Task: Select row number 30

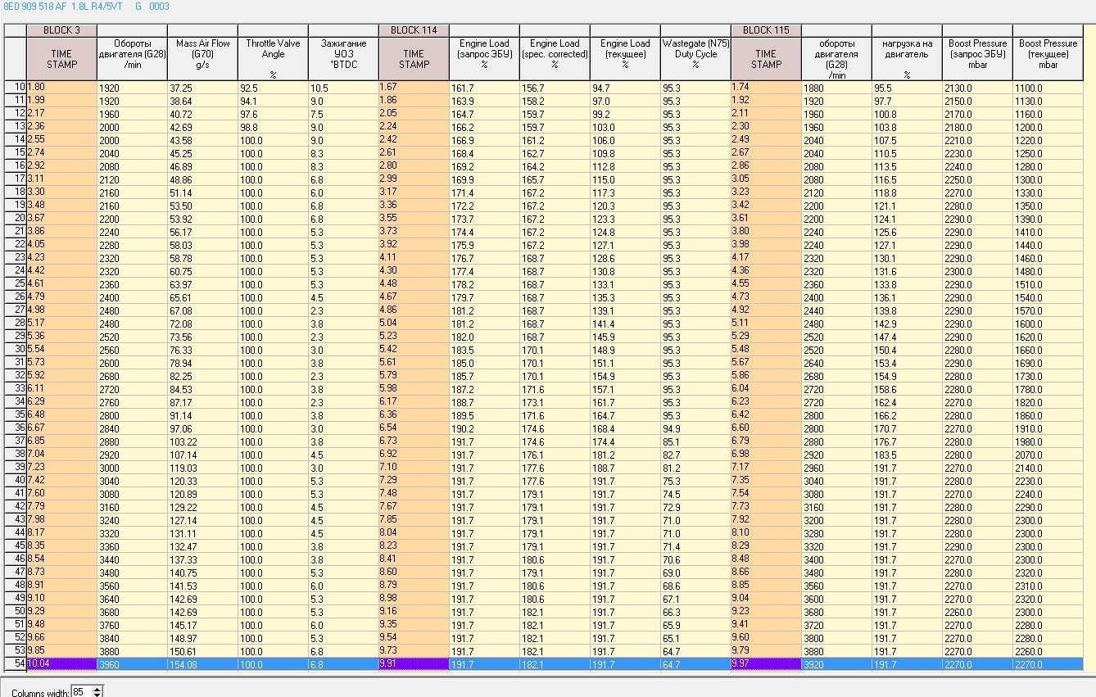Action: (16, 349)
